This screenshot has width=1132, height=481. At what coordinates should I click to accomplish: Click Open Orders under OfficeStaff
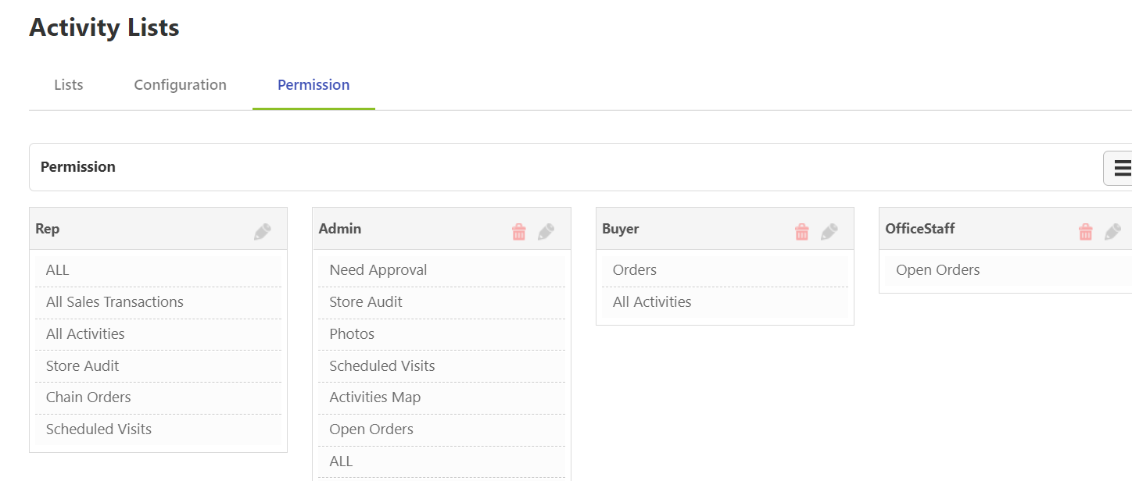point(937,269)
